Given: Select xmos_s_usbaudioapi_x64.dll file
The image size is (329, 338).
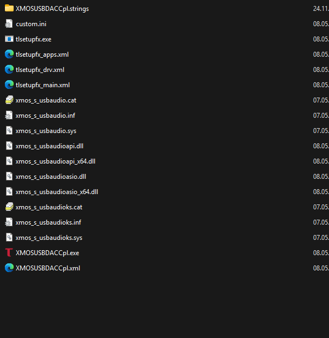Looking at the screenshot, I should pos(56,161).
